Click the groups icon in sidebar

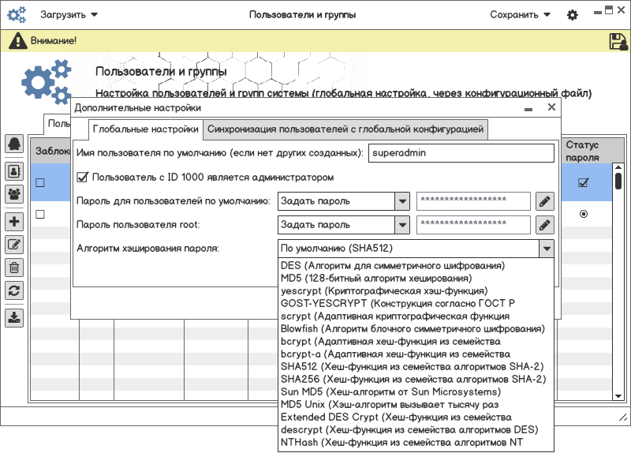(x=14, y=193)
